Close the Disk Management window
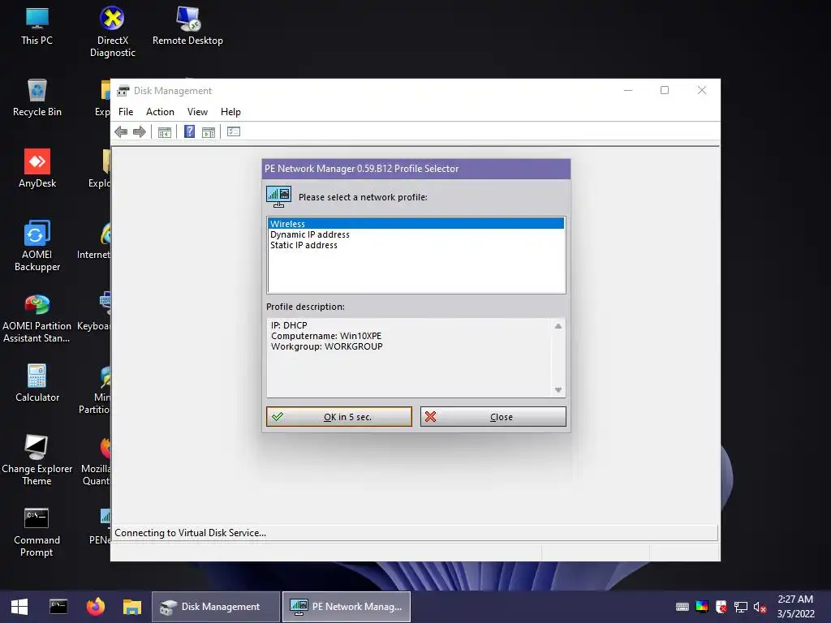The image size is (831, 623). coord(702,91)
